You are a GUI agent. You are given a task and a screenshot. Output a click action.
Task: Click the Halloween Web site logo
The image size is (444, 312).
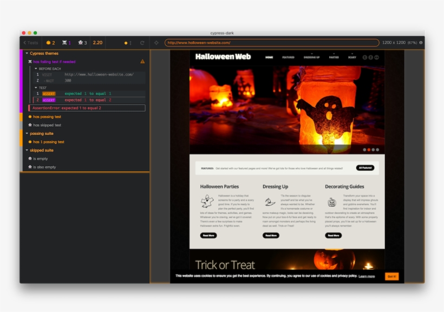tap(223, 57)
